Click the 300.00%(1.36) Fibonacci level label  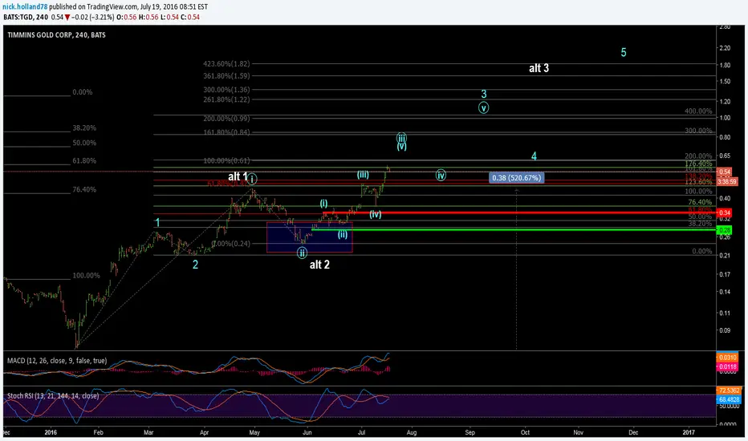coord(226,90)
